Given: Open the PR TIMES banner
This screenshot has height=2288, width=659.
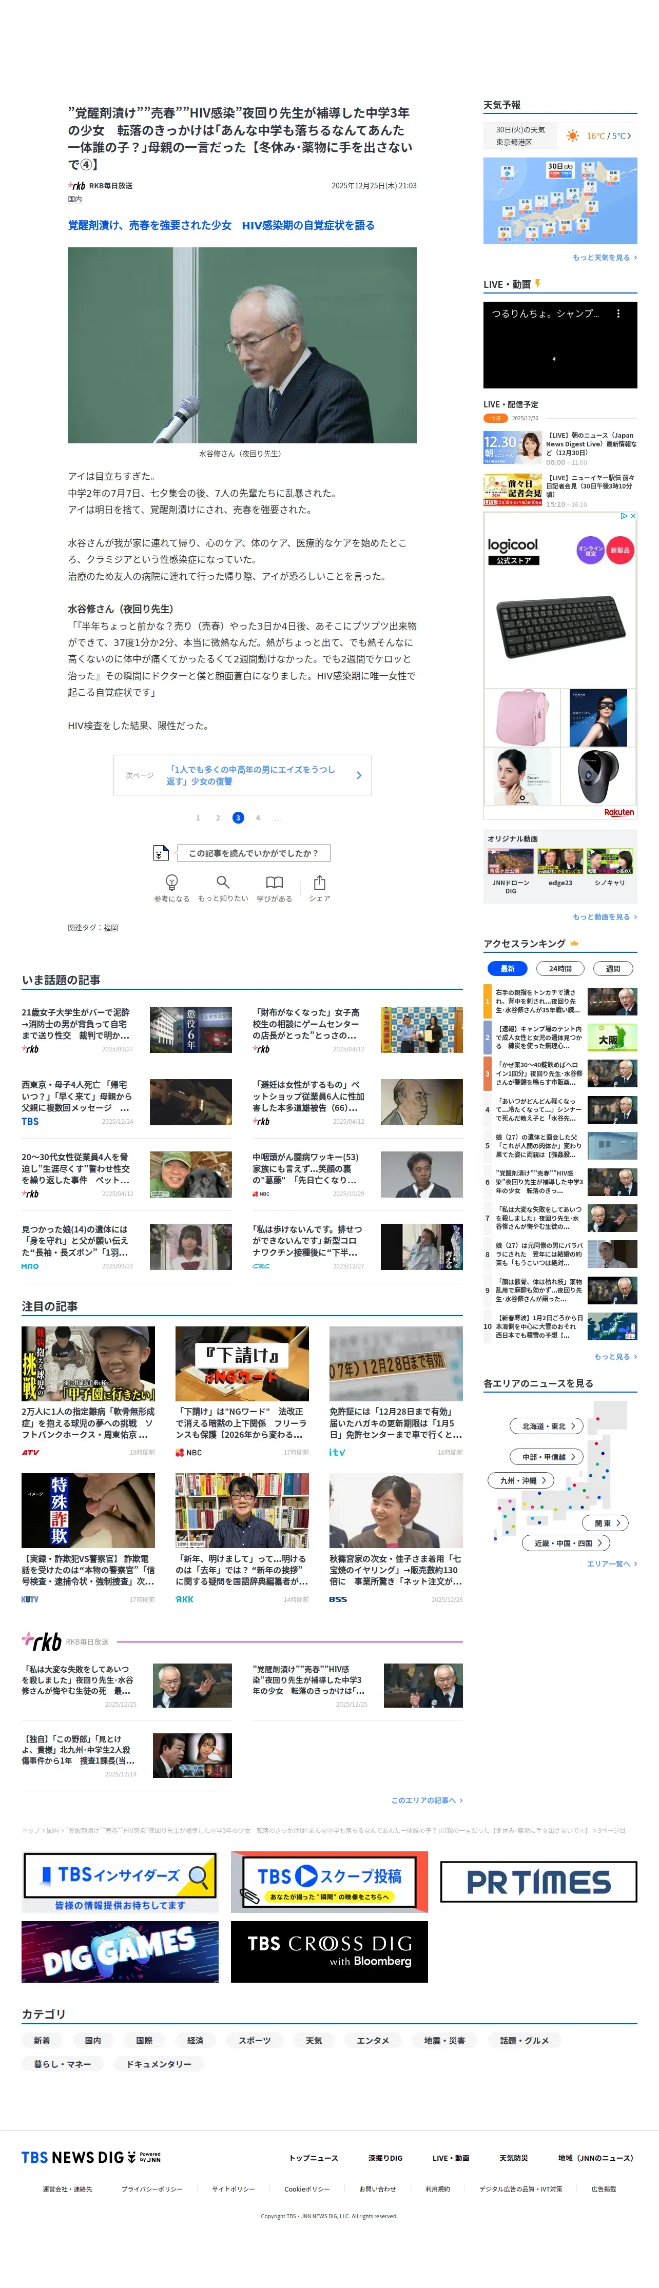Looking at the screenshot, I should click(x=539, y=1881).
